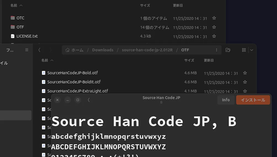Click the 4.3 kB size of LICENSE.txt

[145, 36]
